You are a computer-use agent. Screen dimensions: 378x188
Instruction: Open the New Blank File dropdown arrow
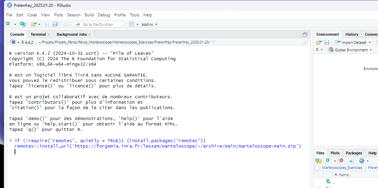(x=335, y=161)
